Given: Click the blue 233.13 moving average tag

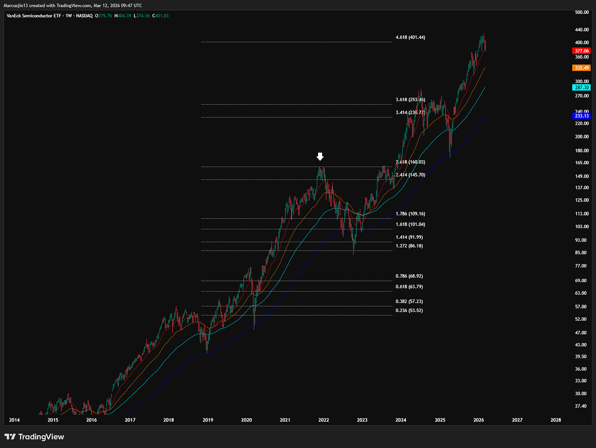Looking at the screenshot, I should (x=581, y=116).
